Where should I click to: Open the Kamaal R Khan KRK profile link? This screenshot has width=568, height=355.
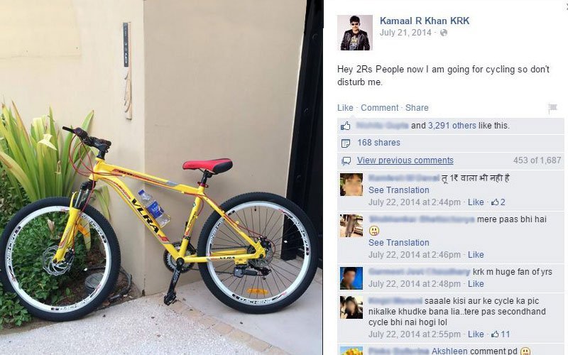click(425, 21)
